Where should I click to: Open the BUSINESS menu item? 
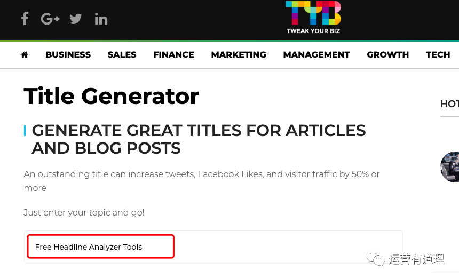(x=68, y=55)
